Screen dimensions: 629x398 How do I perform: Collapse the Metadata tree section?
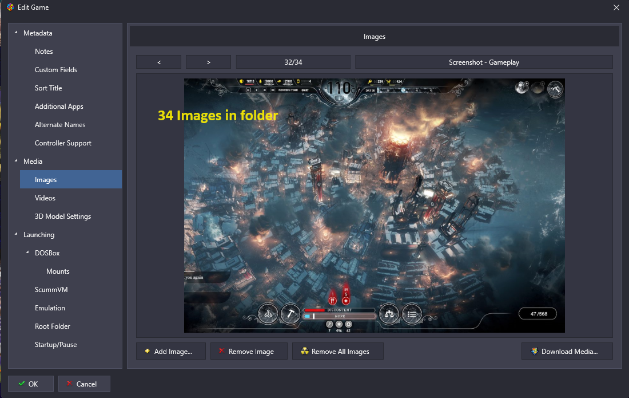tap(16, 33)
